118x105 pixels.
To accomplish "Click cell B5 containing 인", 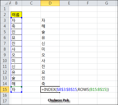I will [x=16, y=32].
